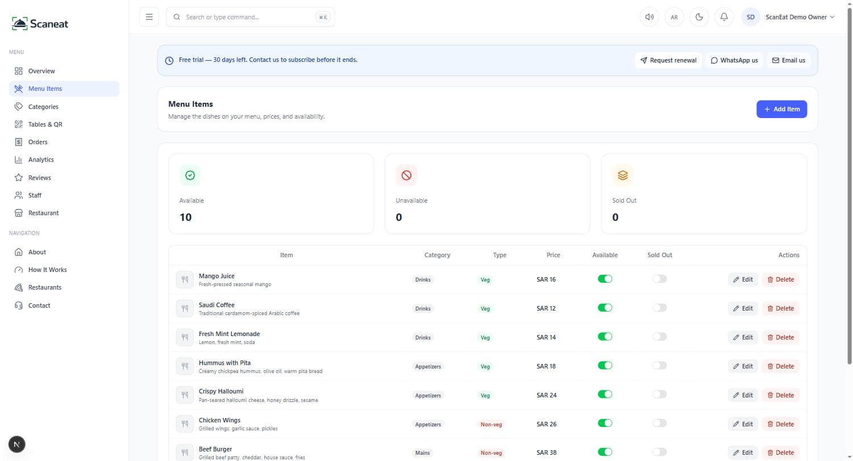The width and height of the screenshot is (853, 461).
Task: Open Overview in the sidebar
Action: (64, 71)
